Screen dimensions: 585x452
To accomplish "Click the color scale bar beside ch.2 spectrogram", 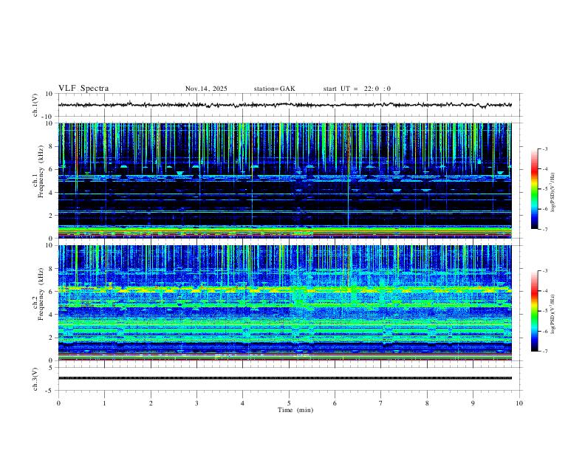I will [535, 311].
